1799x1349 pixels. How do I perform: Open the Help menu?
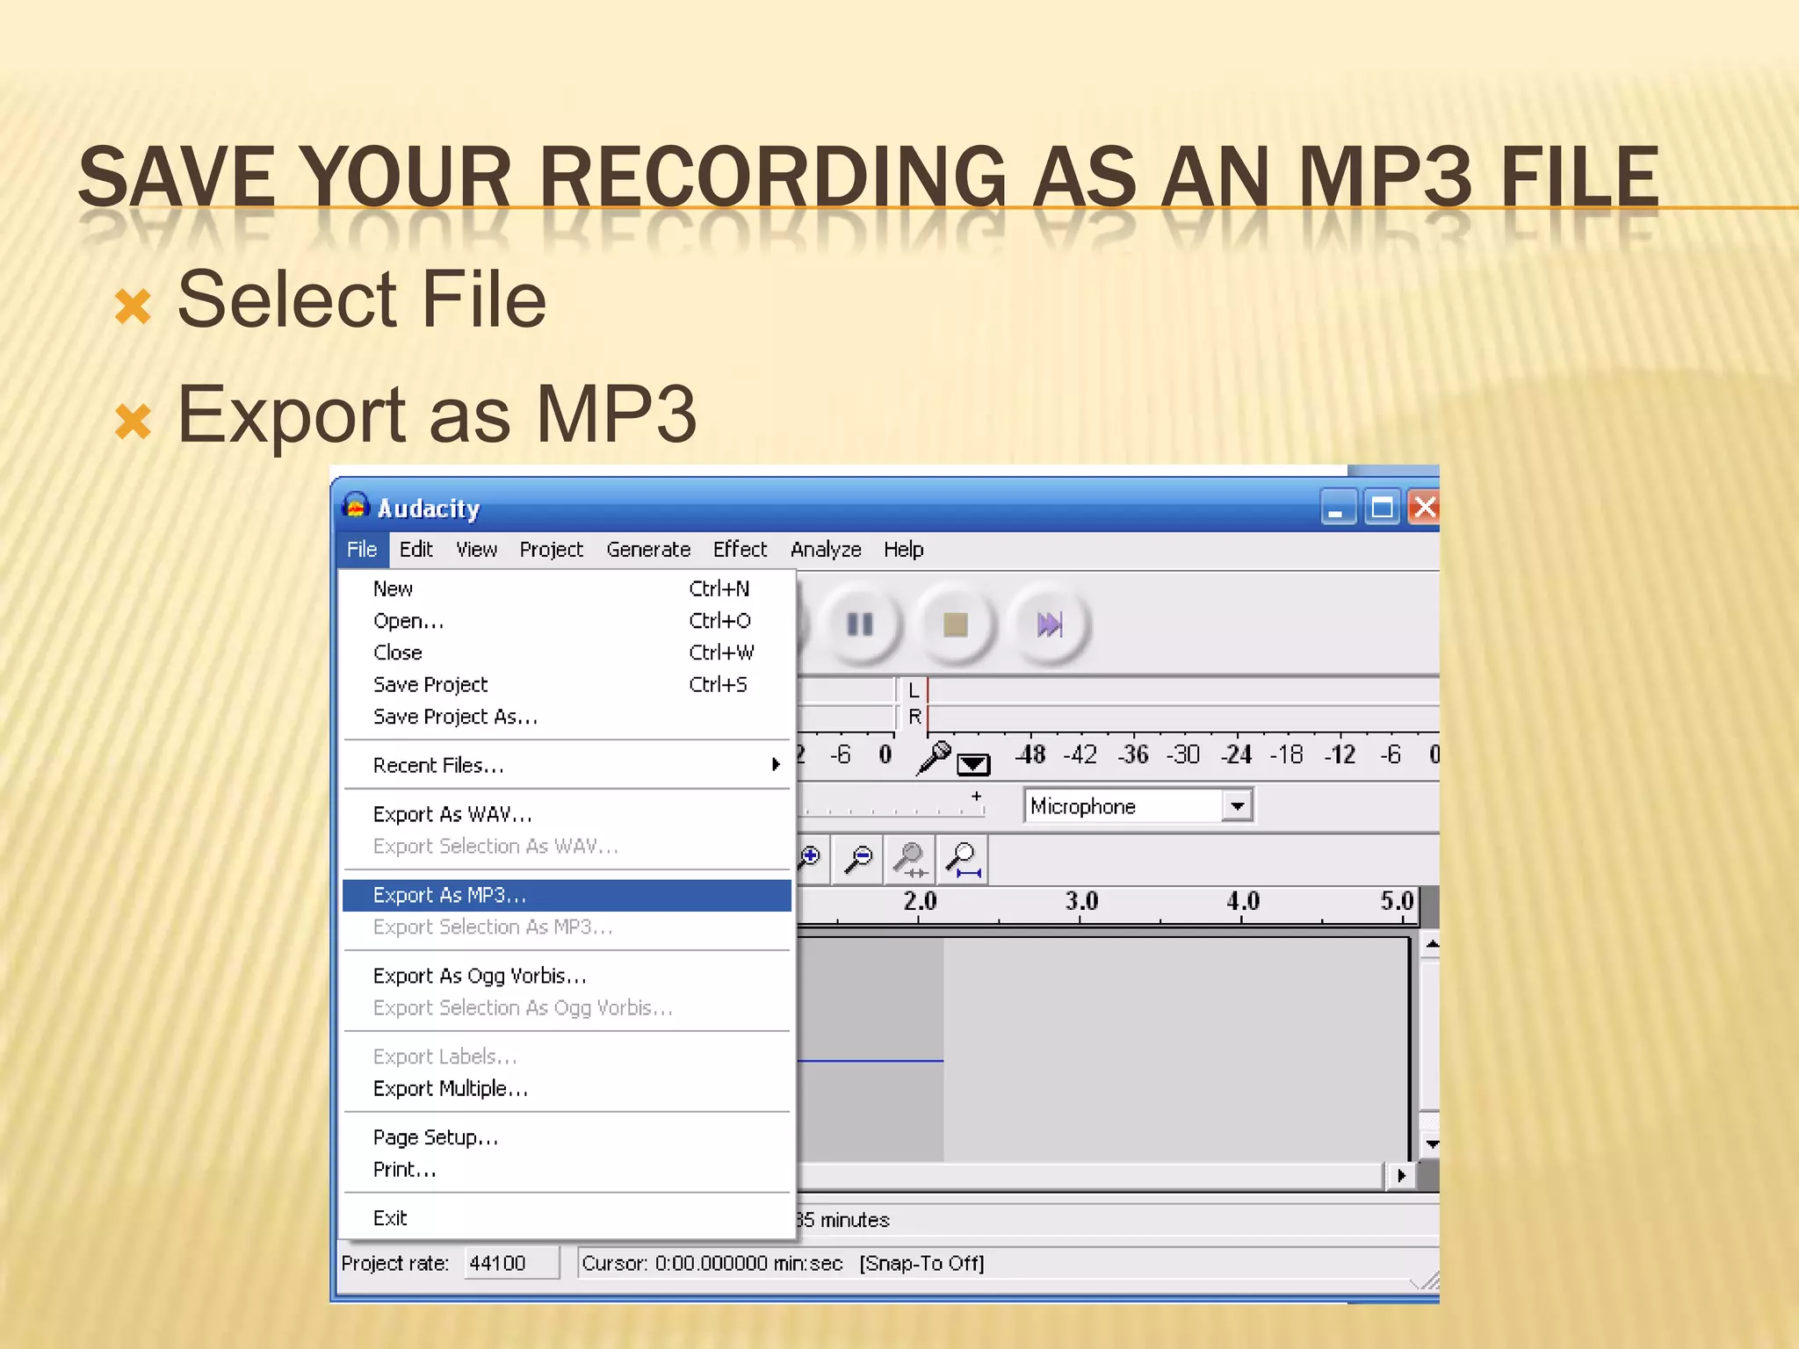point(904,550)
